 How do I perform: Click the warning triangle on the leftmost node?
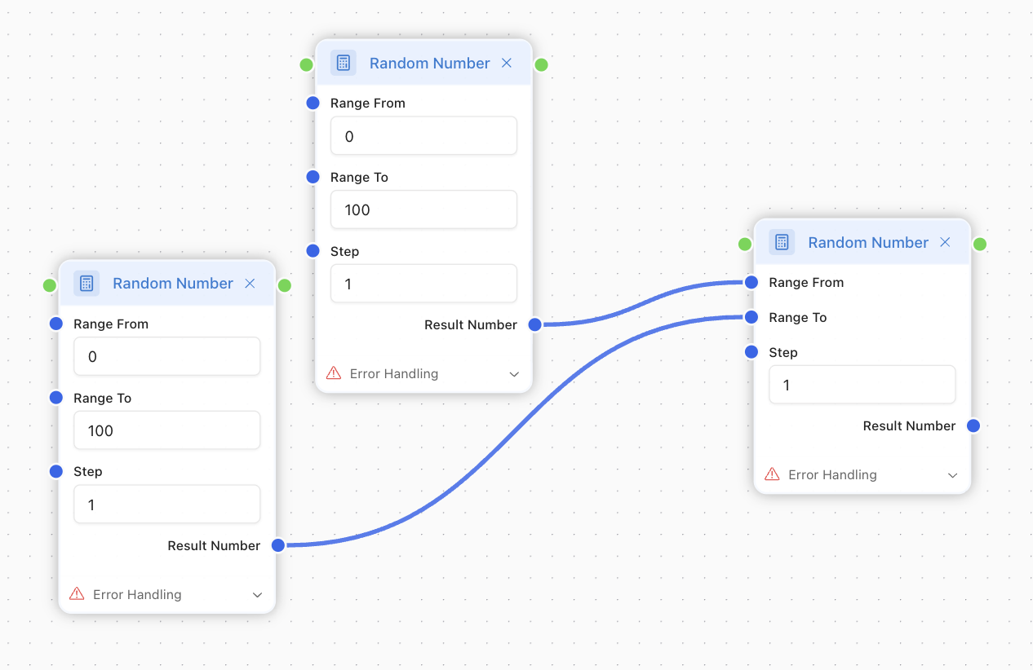coord(78,594)
